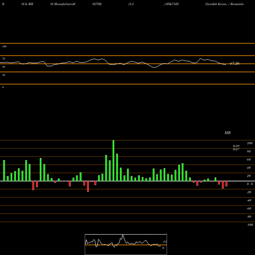Click the MR axis label -40
The height and width of the screenshot is (255, 255).
[x=249, y=200]
